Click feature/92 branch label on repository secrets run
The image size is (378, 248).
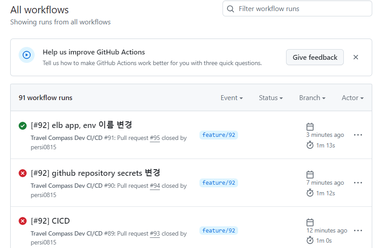tap(219, 182)
